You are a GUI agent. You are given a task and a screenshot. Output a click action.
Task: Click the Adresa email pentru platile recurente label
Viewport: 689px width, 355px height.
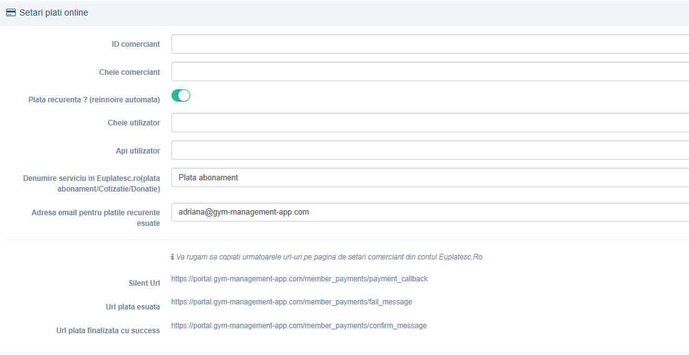tap(96, 218)
